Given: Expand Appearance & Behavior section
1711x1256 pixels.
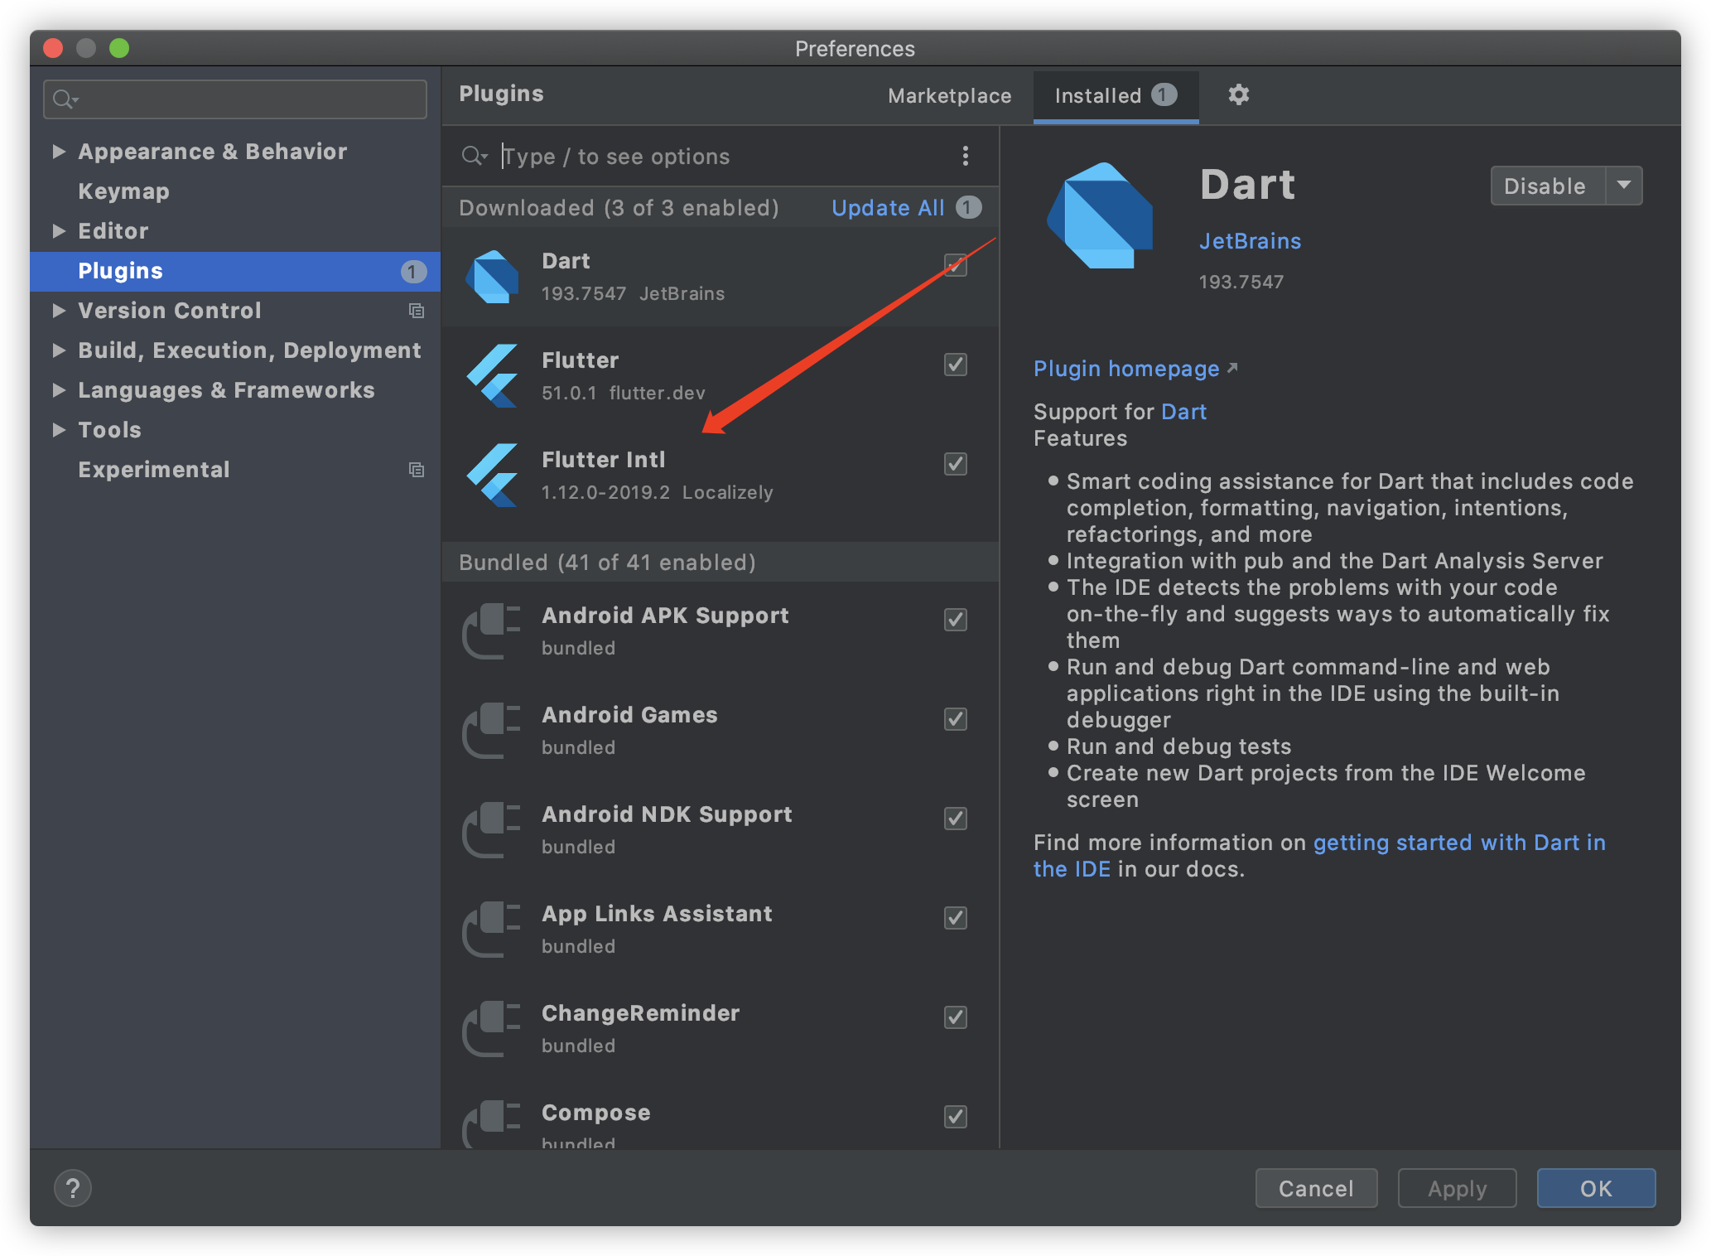Looking at the screenshot, I should (x=59, y=152).
